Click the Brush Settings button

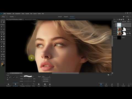pos(46,79)
